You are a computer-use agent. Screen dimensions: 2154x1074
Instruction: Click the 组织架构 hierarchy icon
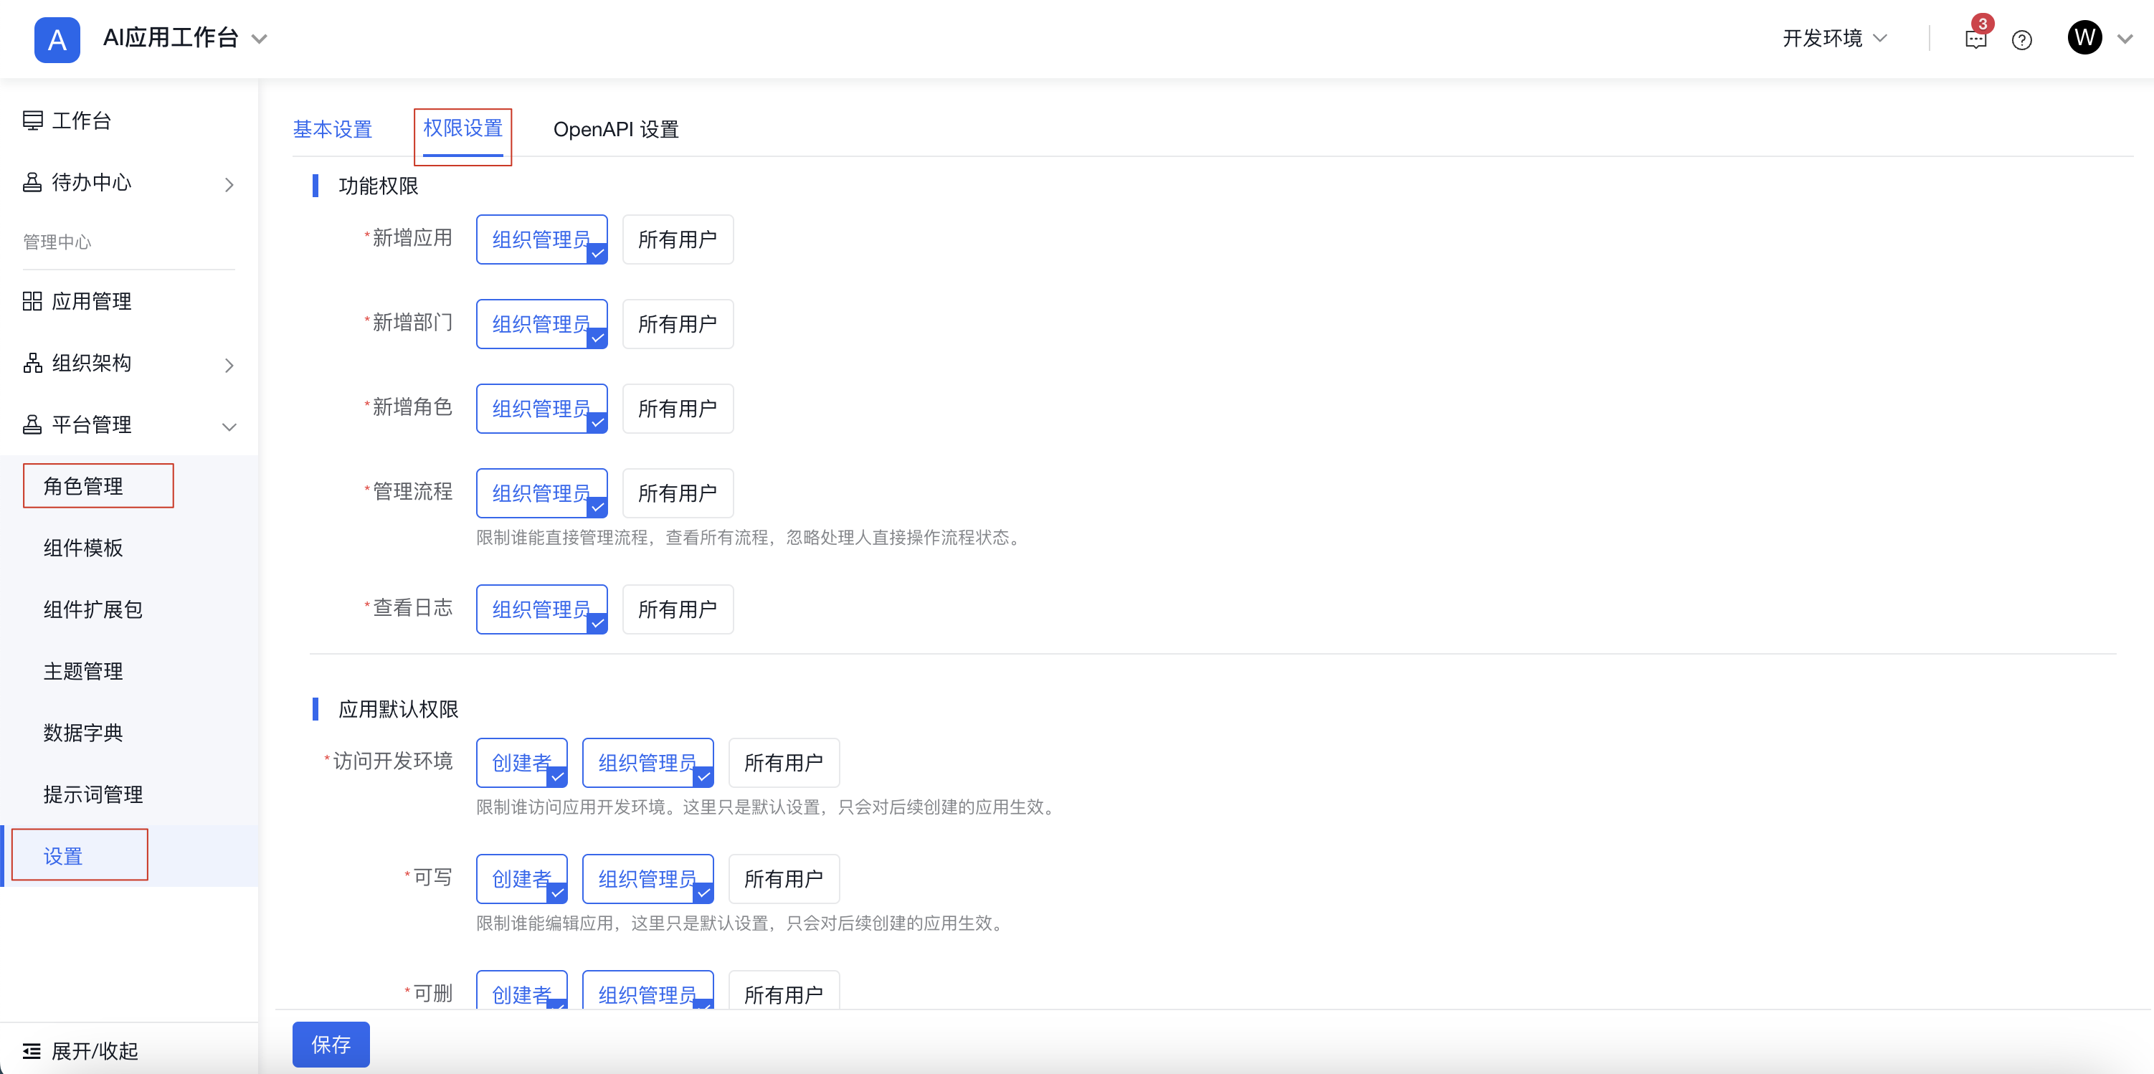[32, 363]
